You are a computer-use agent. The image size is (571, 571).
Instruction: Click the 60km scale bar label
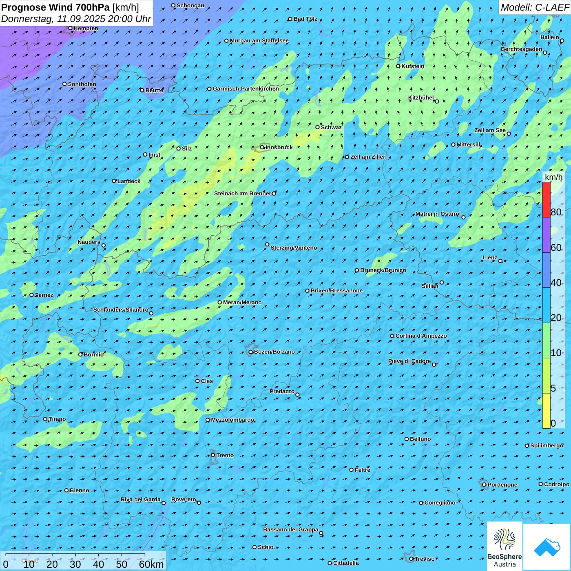pyautogui.click(x=151, y=564)
